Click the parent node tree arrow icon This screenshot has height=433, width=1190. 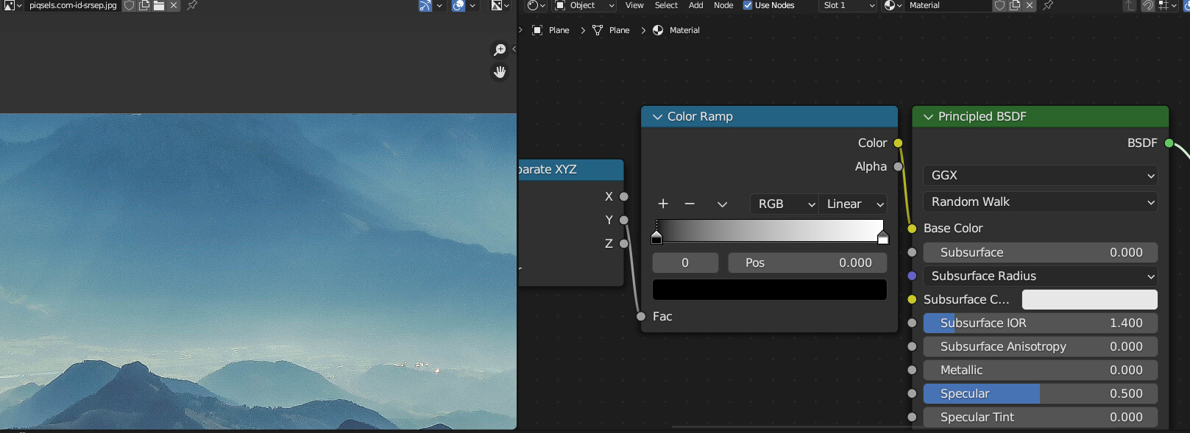coord(1130,5)
